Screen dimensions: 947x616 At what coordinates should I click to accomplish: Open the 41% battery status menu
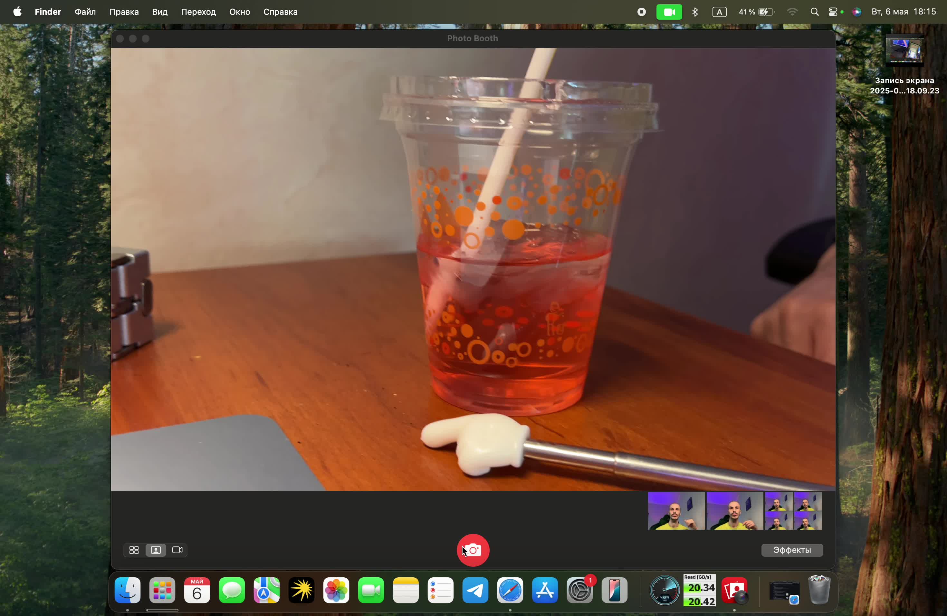click(x=756, y=12)
